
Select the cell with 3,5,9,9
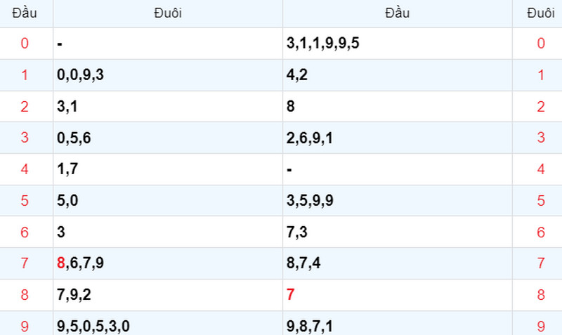coord(310,201)
